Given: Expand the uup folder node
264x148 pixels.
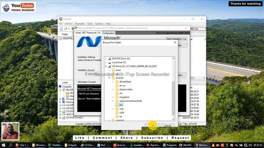Looking at the screenshot, I should (113, 109).
